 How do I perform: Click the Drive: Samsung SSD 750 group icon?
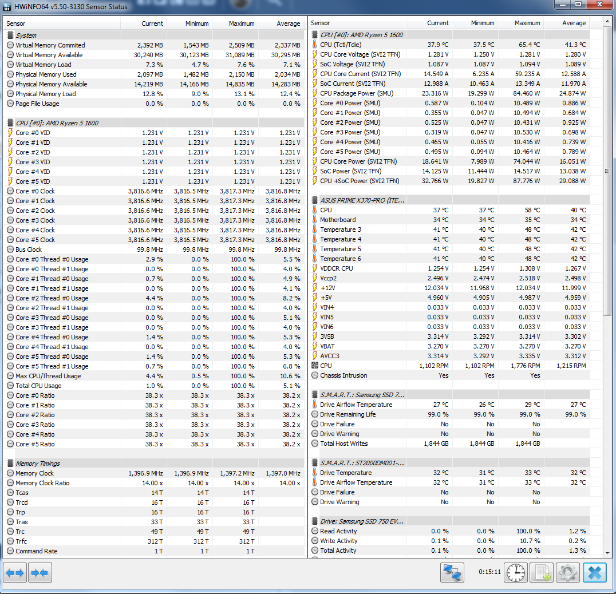click(315, 521)
